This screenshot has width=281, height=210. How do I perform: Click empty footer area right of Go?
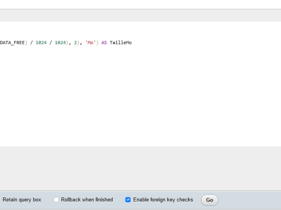[248, 200]
